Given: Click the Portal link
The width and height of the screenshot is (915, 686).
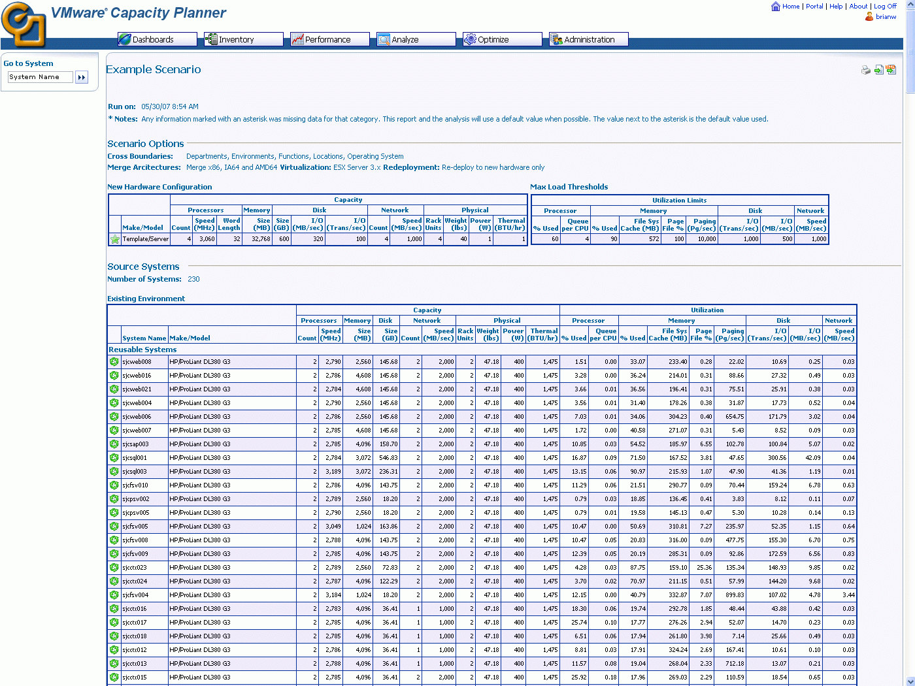Looking at the screenshot, I should tap(814, 6).
